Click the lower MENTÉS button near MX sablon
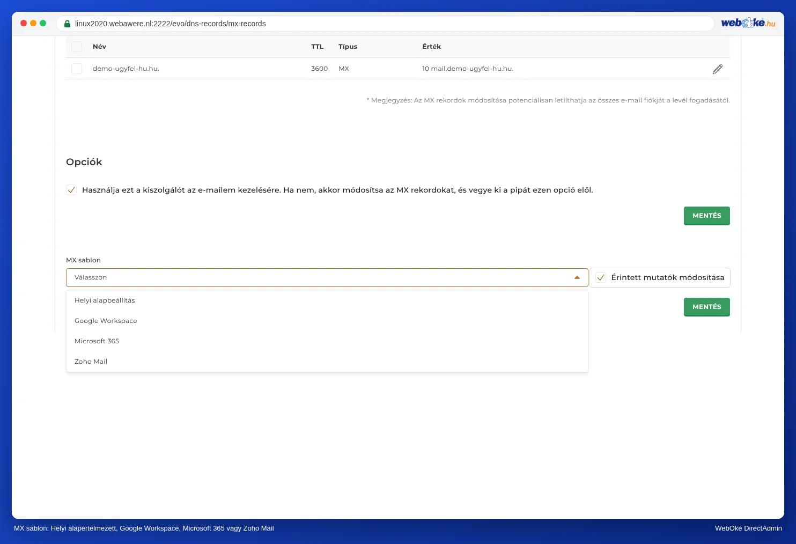 (x=707, y=307)
